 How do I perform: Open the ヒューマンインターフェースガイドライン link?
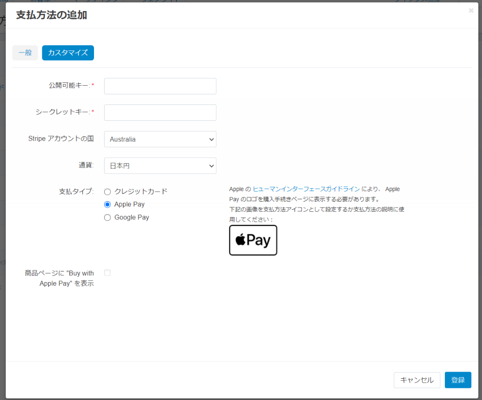pos(306,189)
